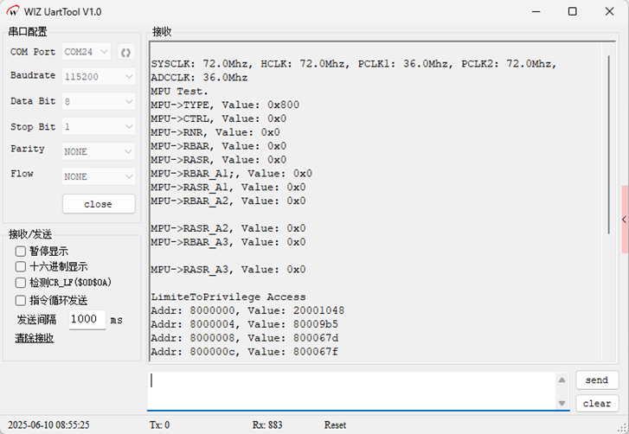Open the Stop Bit dropdown
This screenshot has width=629, height=434.
click(99, 127)
